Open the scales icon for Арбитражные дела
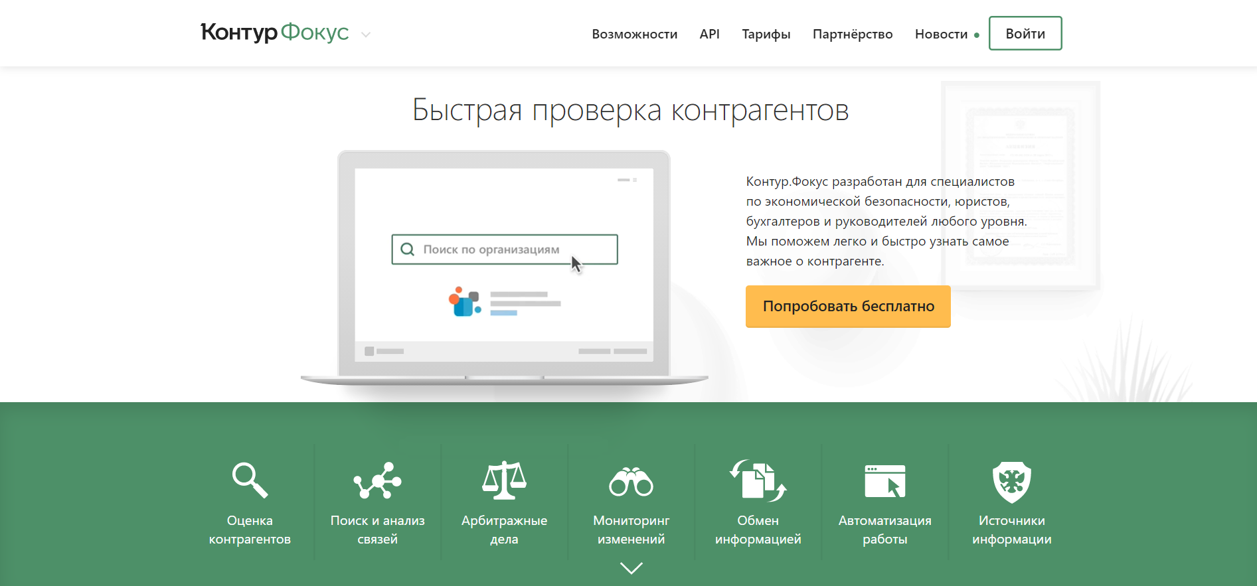This screenshot has height=586, width=1257. 504,480
